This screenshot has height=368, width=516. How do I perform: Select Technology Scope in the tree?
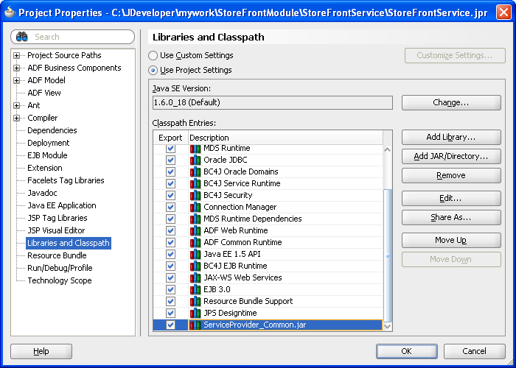[60, 280]
